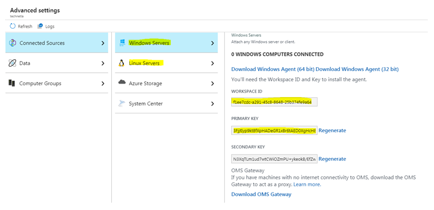This screenshot has height=210, width=434.
Task: Expand the Computer Groups chevron
Action: click(x=103, y=84)
